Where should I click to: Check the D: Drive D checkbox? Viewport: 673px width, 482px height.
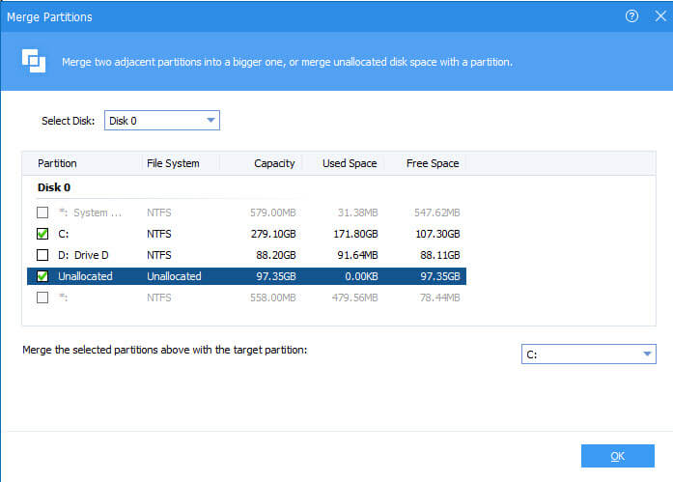[x=42, y=255]
